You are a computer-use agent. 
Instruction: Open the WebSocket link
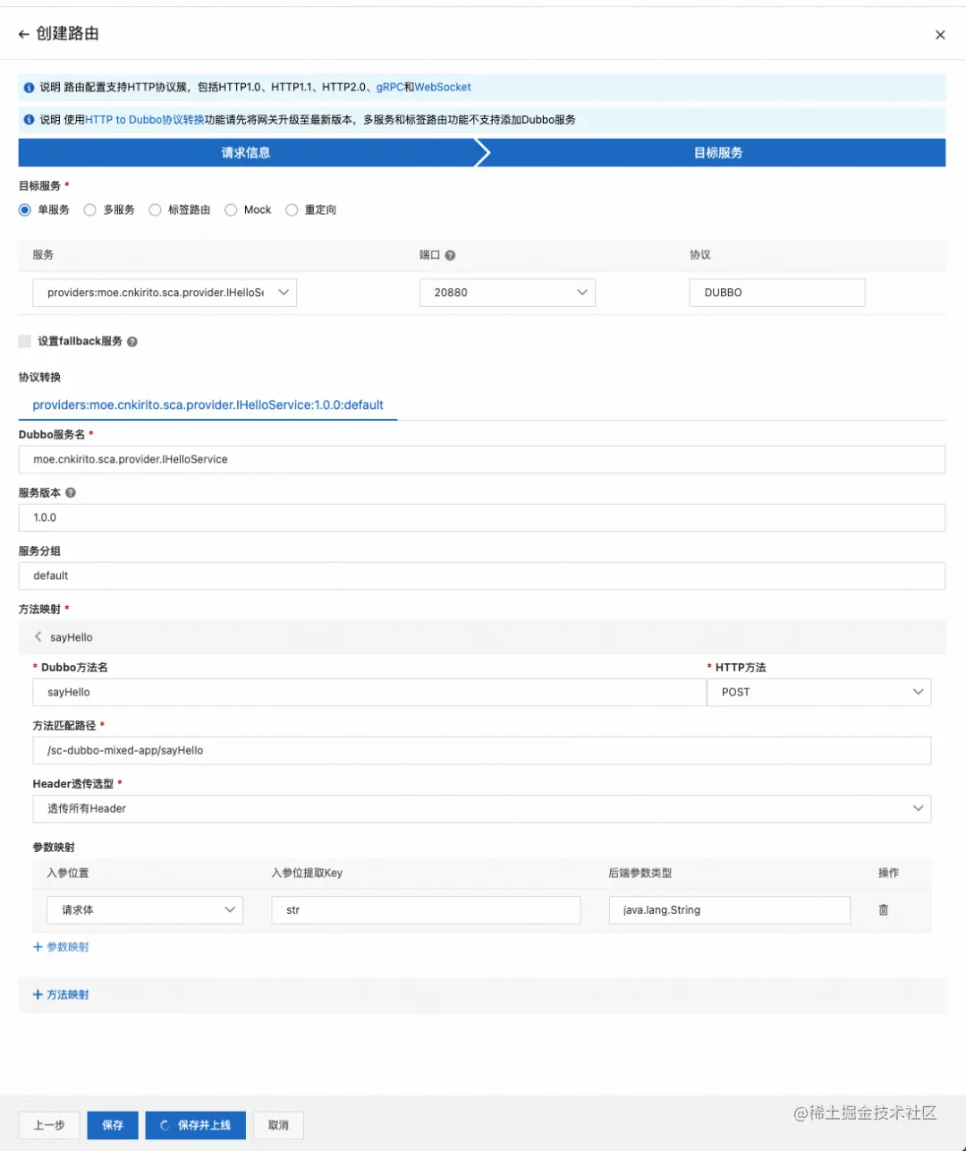(443, 88)
